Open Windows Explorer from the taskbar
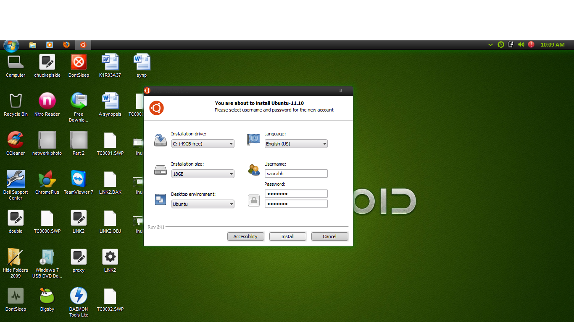Screen dimensions: 574x322 click(x=33, y=45)
